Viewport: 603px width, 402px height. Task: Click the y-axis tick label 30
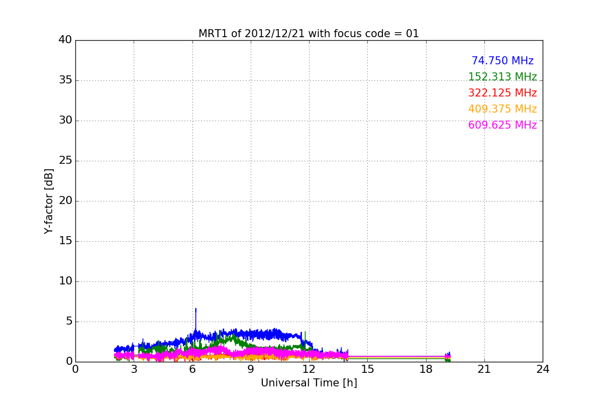click(x=65, y=121)
